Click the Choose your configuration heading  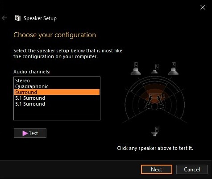pos(54,35)
